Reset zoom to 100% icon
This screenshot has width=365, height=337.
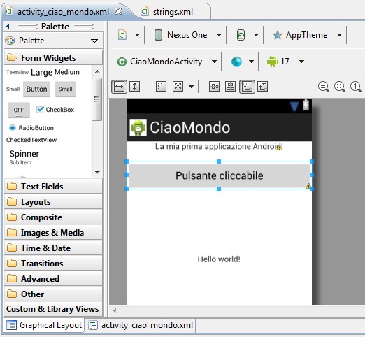tap(356, 87)
